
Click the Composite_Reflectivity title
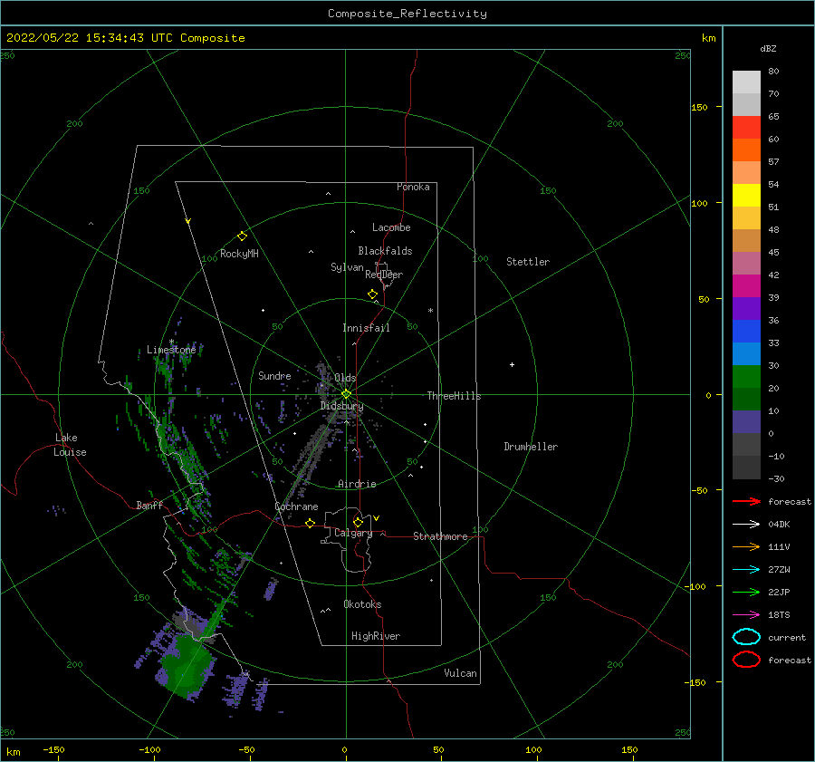(407, 14)
